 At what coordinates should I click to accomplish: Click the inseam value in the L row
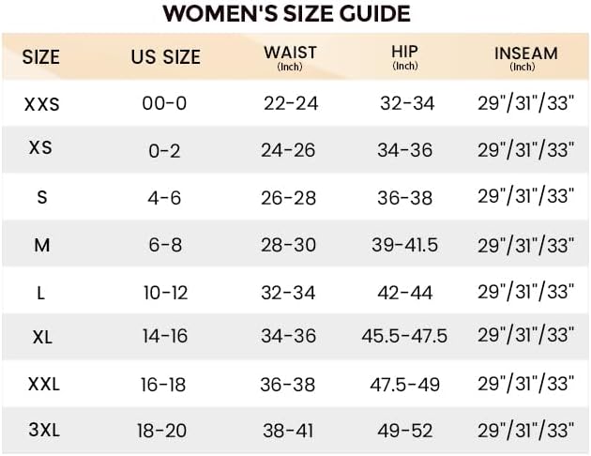tap(525, 291)
